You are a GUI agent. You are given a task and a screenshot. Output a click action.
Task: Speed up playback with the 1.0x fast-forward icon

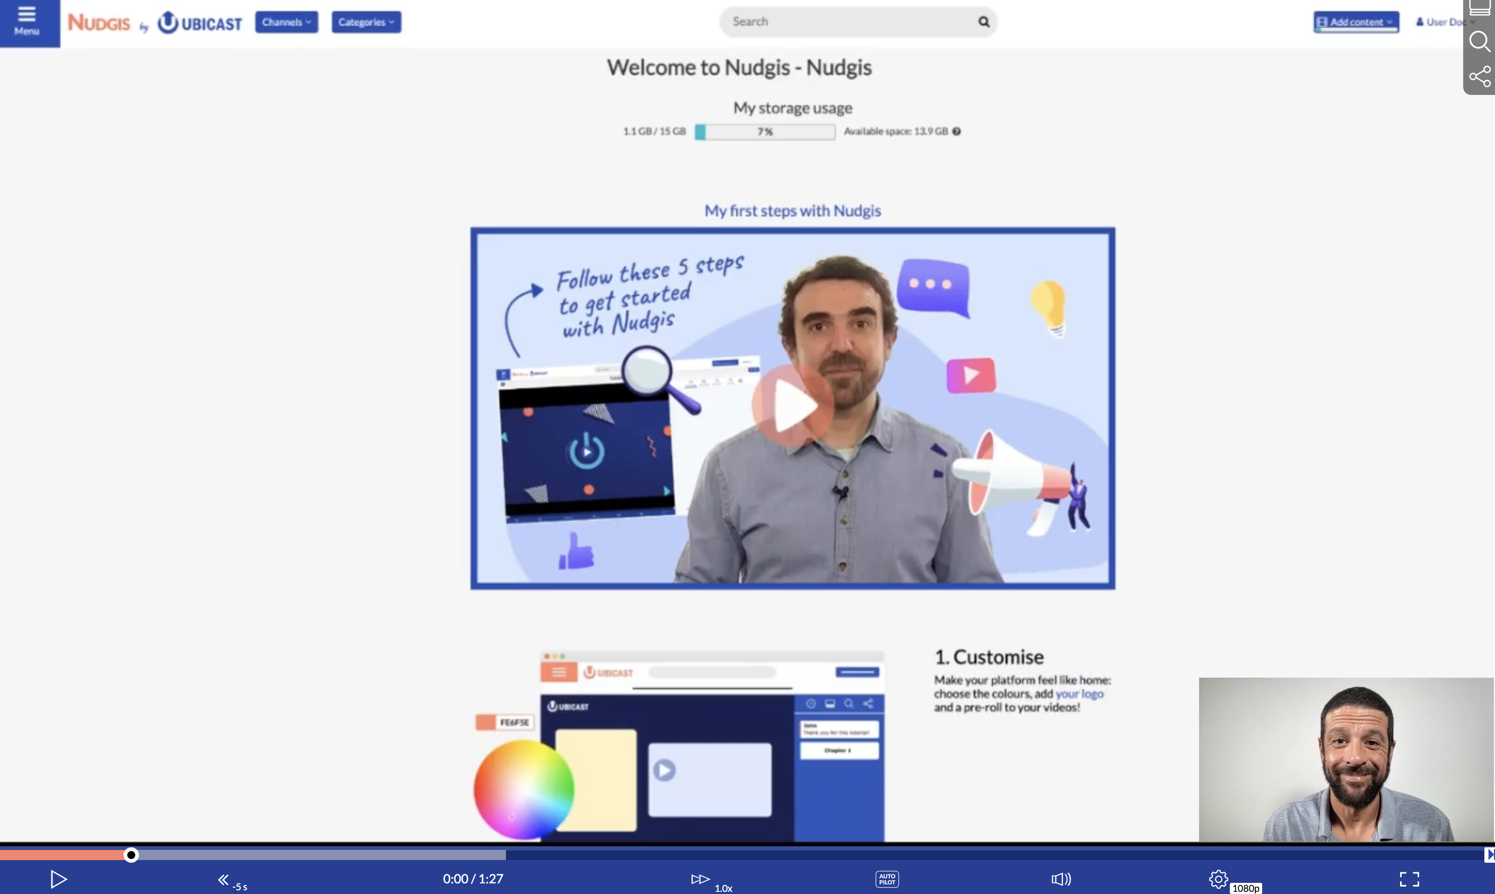click(700, 879)
